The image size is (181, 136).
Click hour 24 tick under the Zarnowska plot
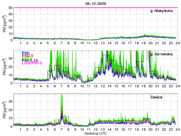click(176, 86)
